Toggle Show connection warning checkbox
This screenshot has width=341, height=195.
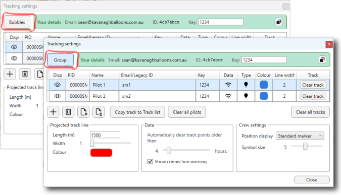coord(150,162)
